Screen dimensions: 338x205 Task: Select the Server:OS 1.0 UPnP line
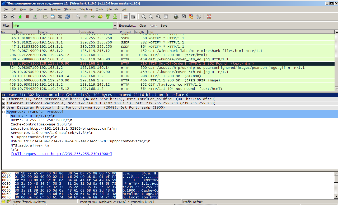pos(52,133)
